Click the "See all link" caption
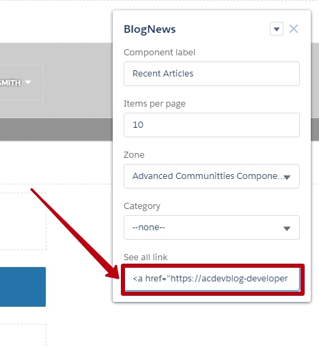This screenshot has height=347, width=319. [145, 258]
